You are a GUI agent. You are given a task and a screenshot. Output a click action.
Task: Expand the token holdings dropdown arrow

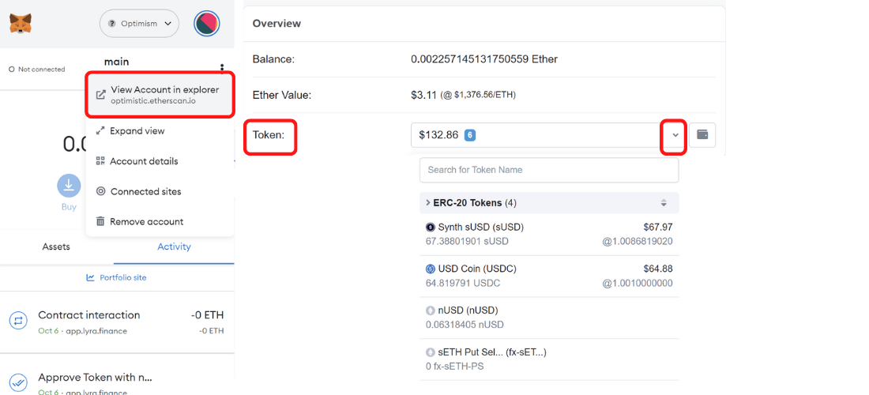click(675, 135)
